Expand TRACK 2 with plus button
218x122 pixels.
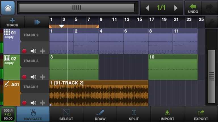43,51
